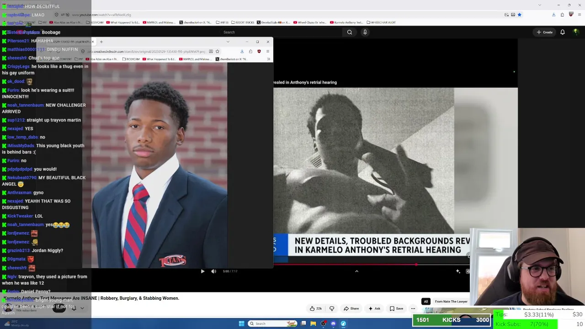The height and width of the screenshot is (329, 585).
Task: Open a new tab in the image popup window
Action: tap(101, 42)
